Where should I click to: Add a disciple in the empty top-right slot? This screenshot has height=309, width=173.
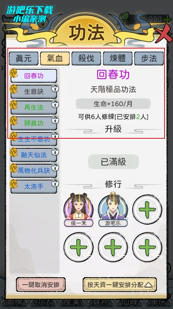coord(147,209)
